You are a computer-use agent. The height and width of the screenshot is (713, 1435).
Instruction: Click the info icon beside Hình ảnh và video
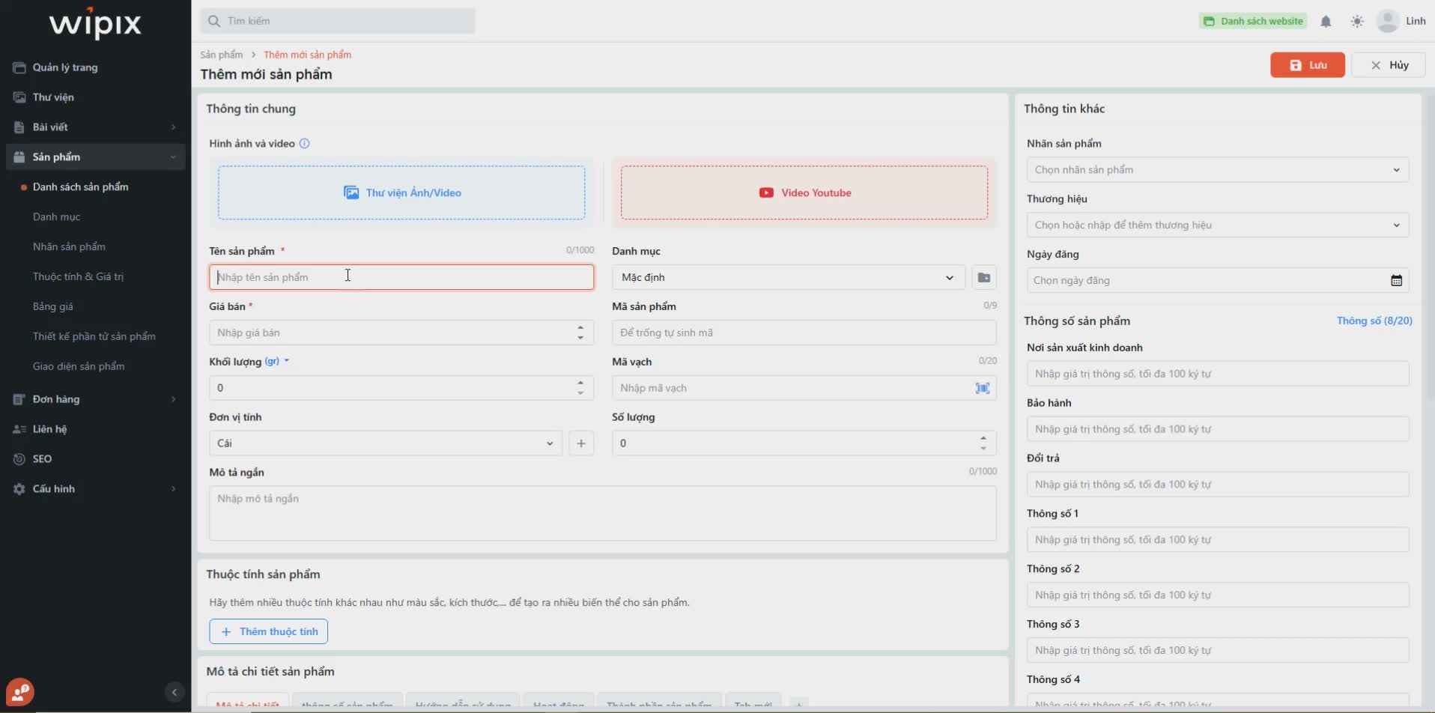[x=304, y=144]
